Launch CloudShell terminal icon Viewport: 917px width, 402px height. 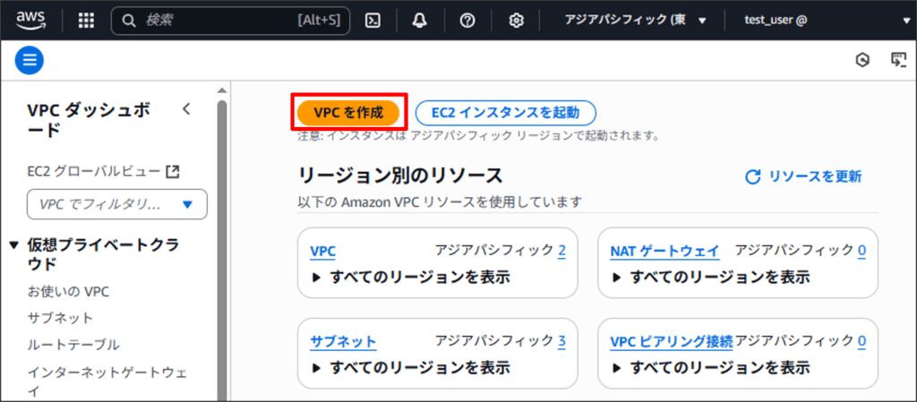pyautogui.click(x=373, y=21)
